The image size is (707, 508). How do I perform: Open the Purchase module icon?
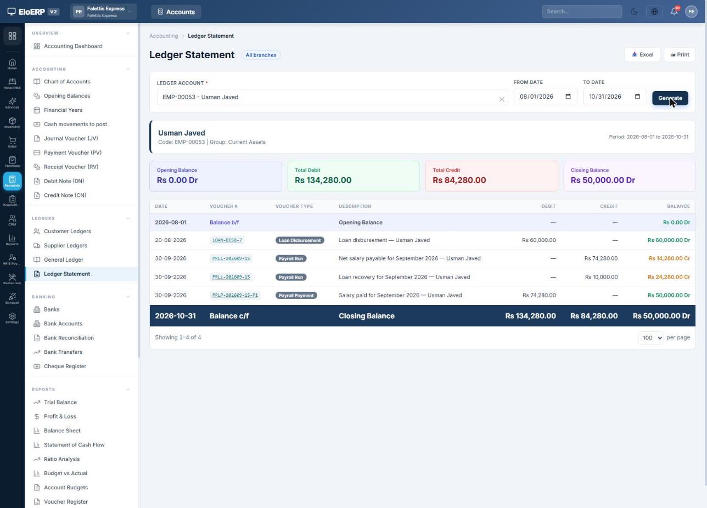[12, 162]
